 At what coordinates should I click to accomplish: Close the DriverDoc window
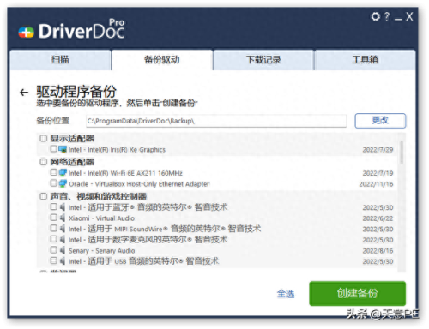[409, 16]
